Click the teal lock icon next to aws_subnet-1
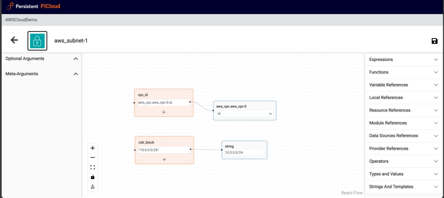The height and width of the screenshot is (198, 444). (37, 40)
